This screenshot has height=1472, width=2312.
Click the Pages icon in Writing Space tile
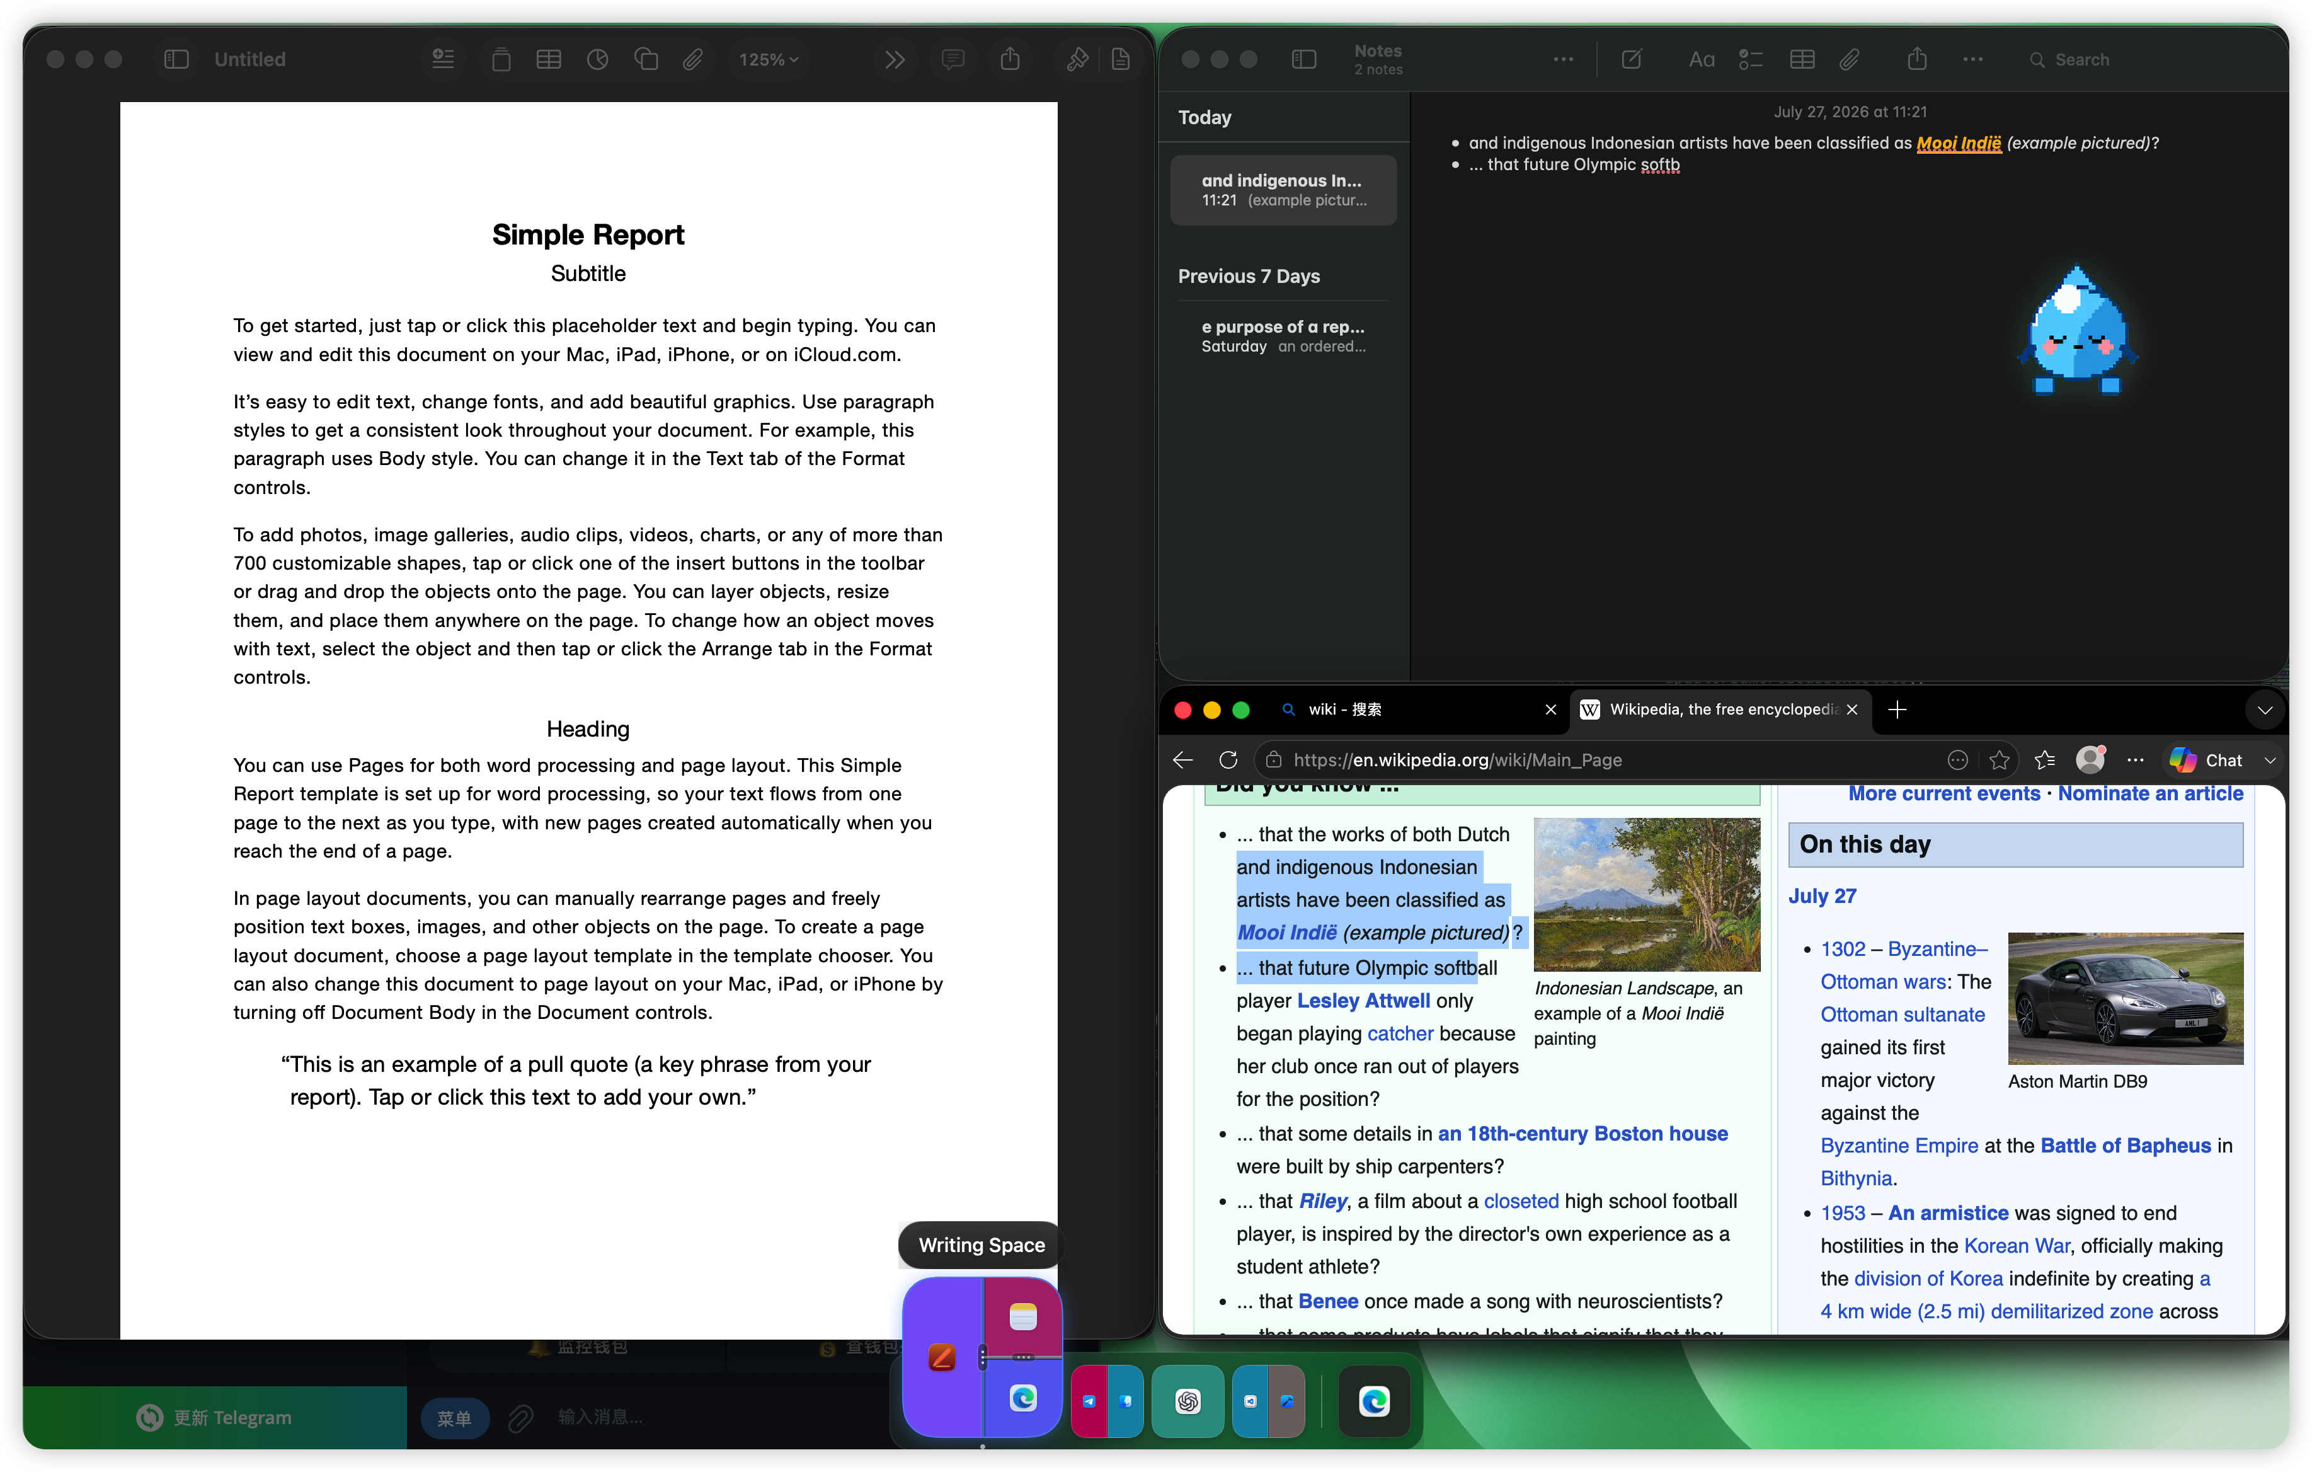(942, 1357)
